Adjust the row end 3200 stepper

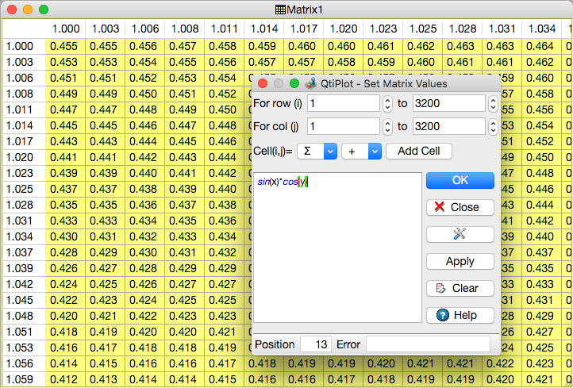pyautogui.click(x=493, y=103)
